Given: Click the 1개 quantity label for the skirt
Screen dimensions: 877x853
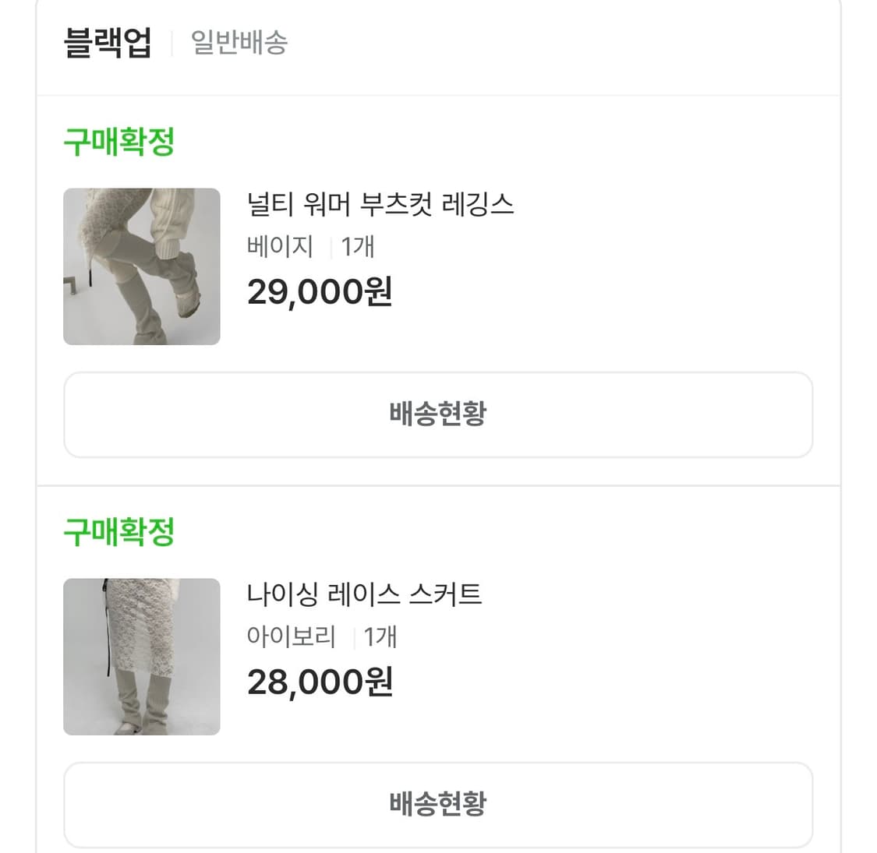Looking at the screenshot, I should pos(381,636).
